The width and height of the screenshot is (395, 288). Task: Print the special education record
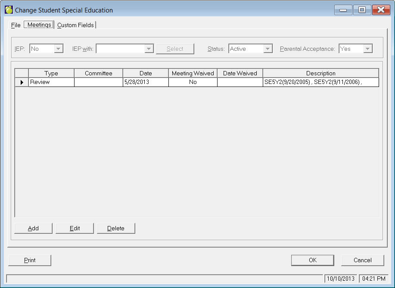[x=30, y=260]
